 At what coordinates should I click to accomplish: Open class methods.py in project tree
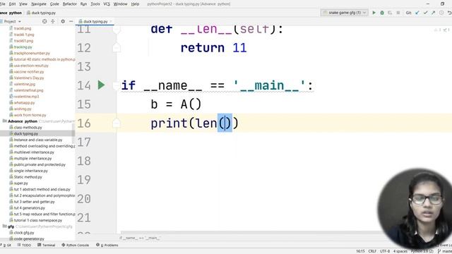[x=28, y=127]
